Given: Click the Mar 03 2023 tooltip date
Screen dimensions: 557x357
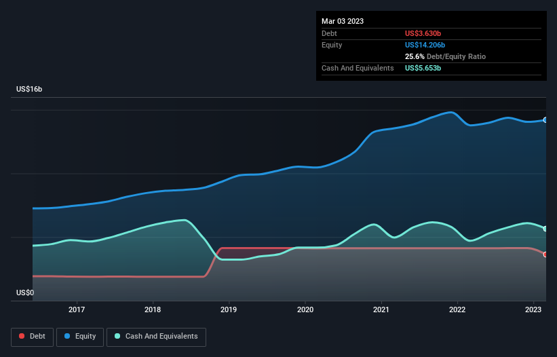Looking at the screenshot, I should (343, 21).
